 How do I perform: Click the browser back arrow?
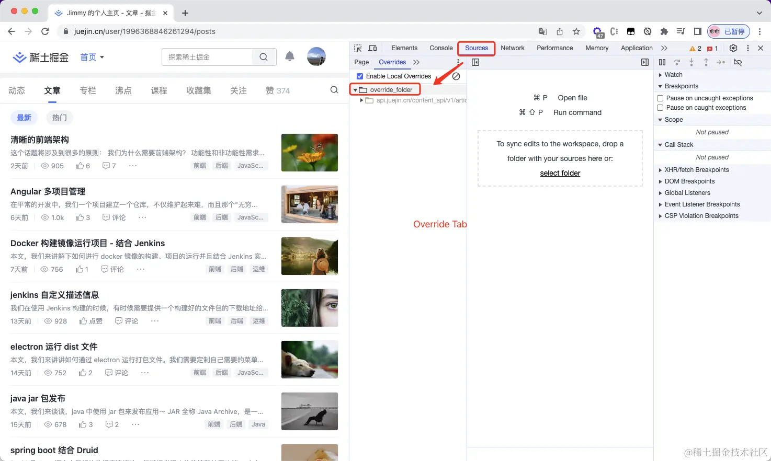12,31
